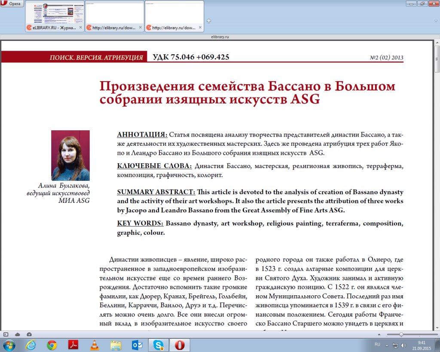
Task: Click the УДК 75.046 +069.425 text
Action: [x=191, y=57]
